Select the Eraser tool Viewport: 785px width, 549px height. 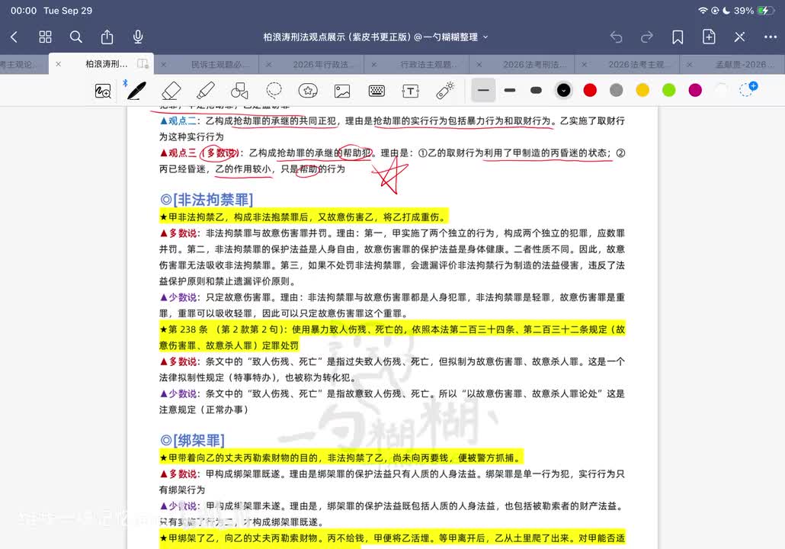[171, 91]
